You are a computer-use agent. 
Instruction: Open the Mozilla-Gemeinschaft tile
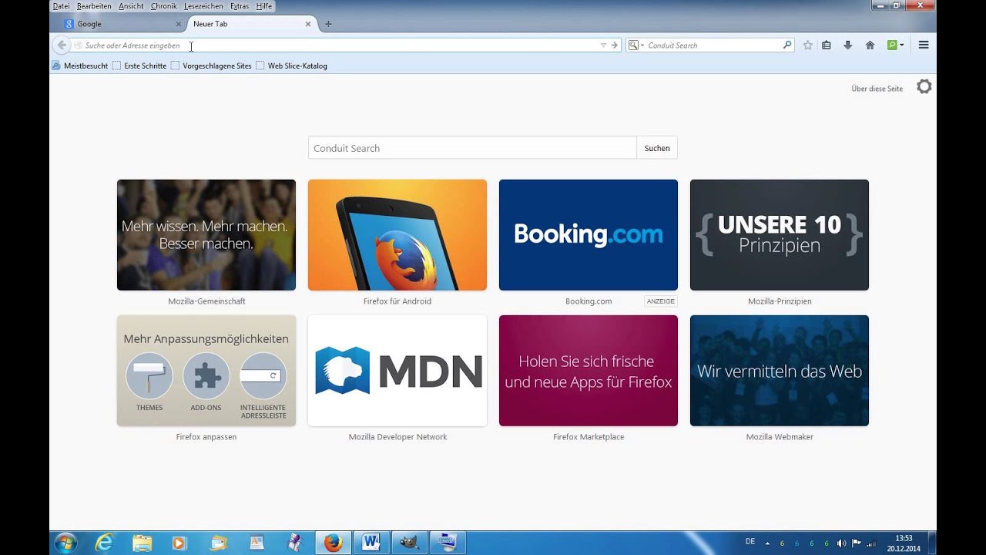206,235
